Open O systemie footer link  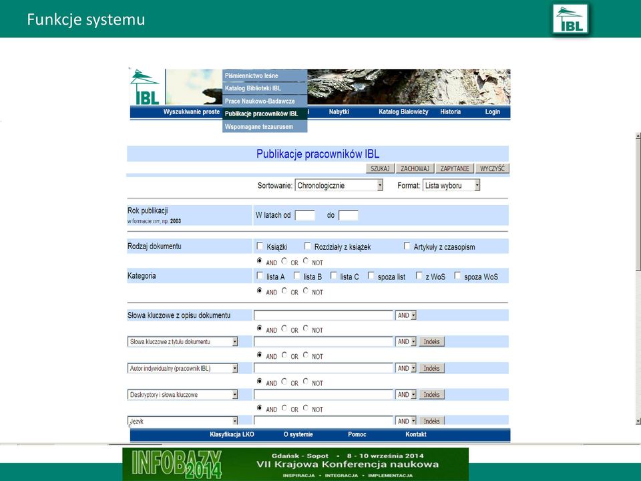pyautogui.click(x=298, y=434)
